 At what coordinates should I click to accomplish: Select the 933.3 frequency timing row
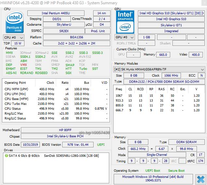pyautogui.click(x=159, y=101)
